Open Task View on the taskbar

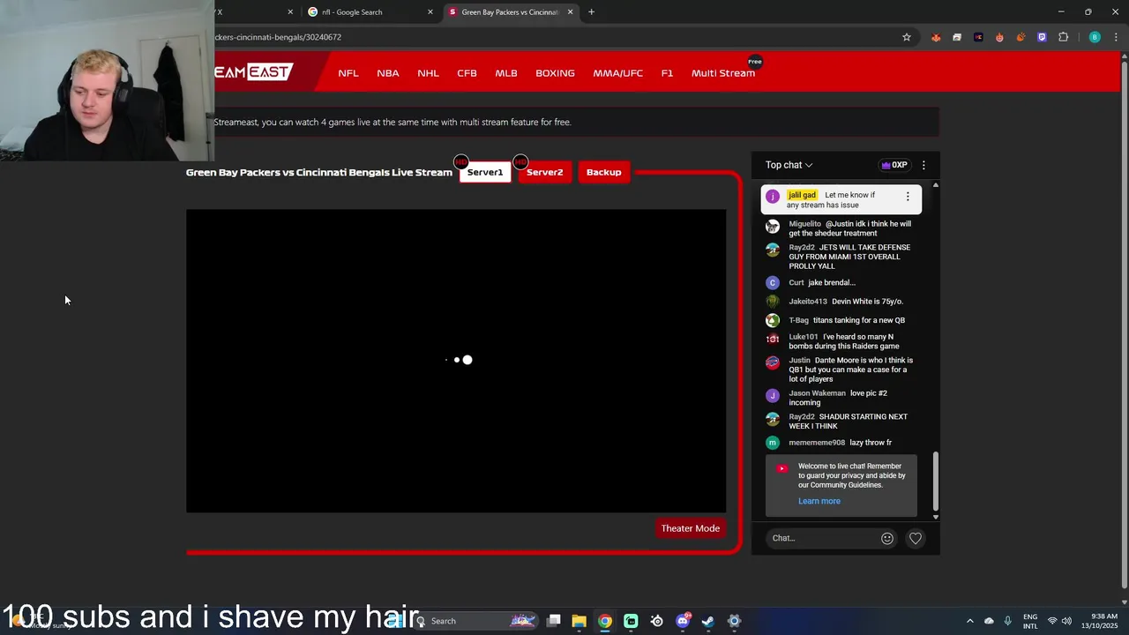(554, 621)
